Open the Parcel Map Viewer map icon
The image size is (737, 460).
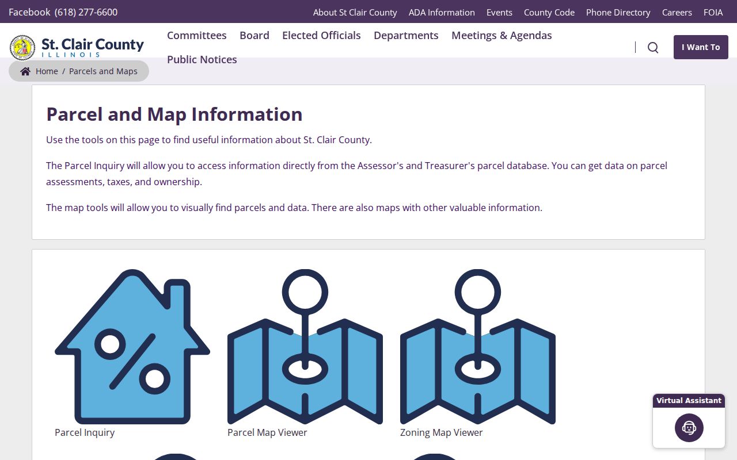(305, 347)
